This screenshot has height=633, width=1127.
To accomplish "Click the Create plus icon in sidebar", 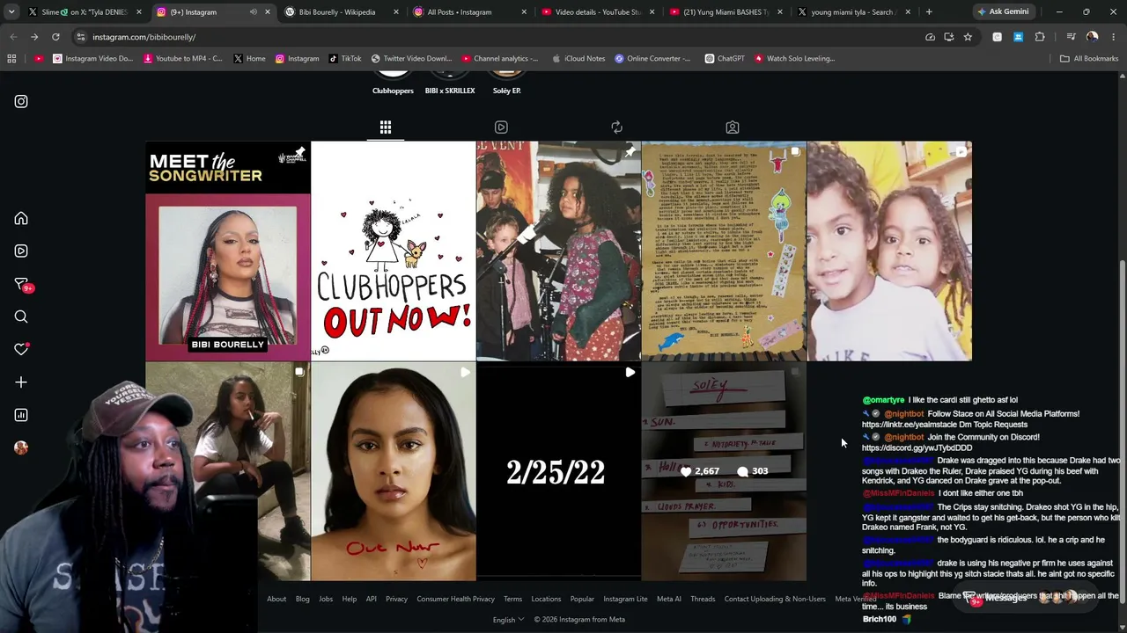I will [21, 382].
